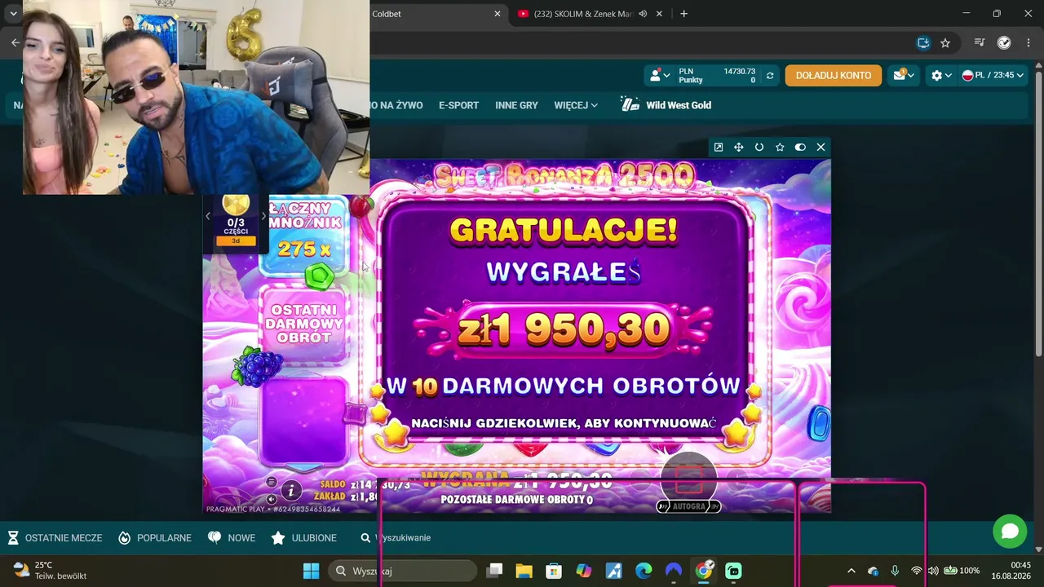This screenshot has height=587, width=1044.
Task: Click the Doładuj Konto deposit button
Action: 834,76
